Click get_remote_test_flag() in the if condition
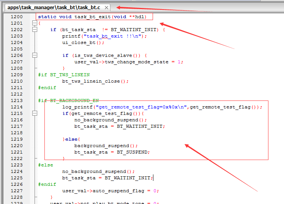Image resolution: width=284 pixels, height=204 pixels. pyautogui.click(x=106, y=114)
